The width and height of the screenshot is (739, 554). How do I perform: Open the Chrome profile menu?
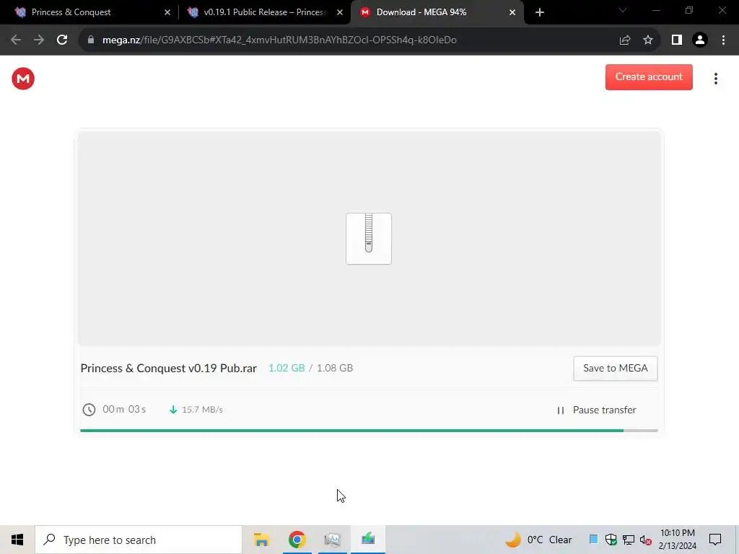click(700, 40)
